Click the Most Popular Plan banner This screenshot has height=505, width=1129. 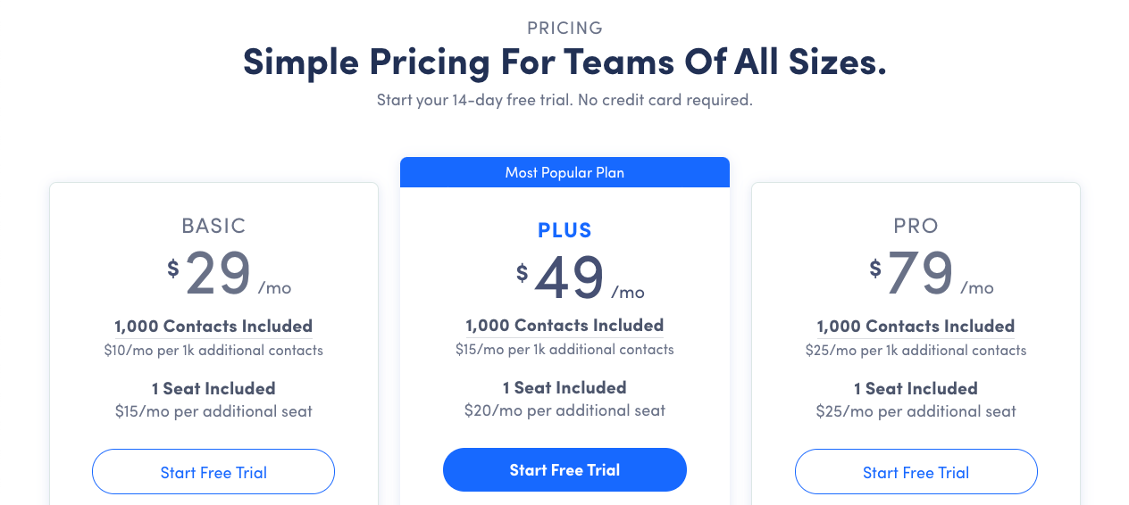pyautogui.click(x=564, y=172)
